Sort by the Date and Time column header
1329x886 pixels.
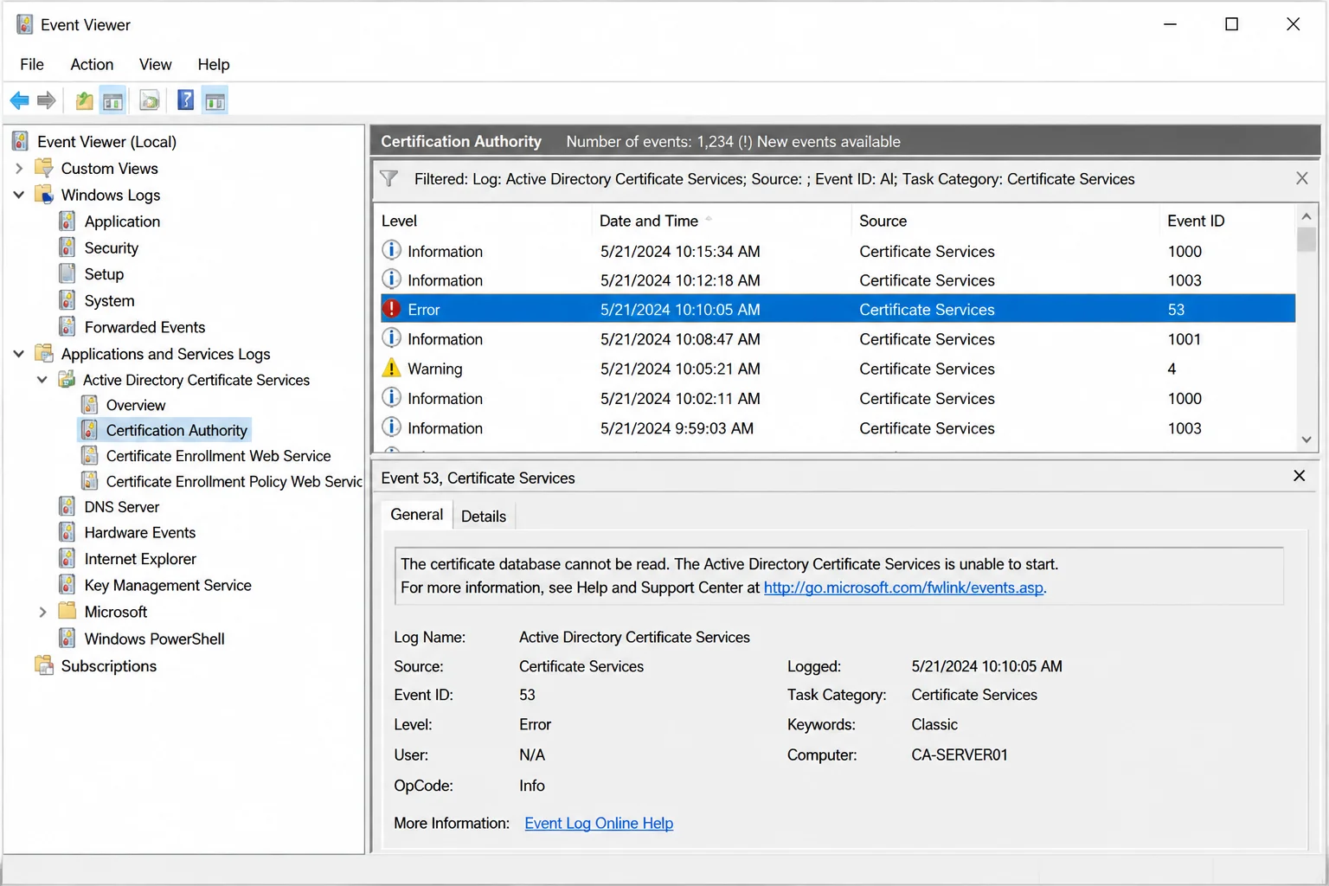tap(722, 221)
